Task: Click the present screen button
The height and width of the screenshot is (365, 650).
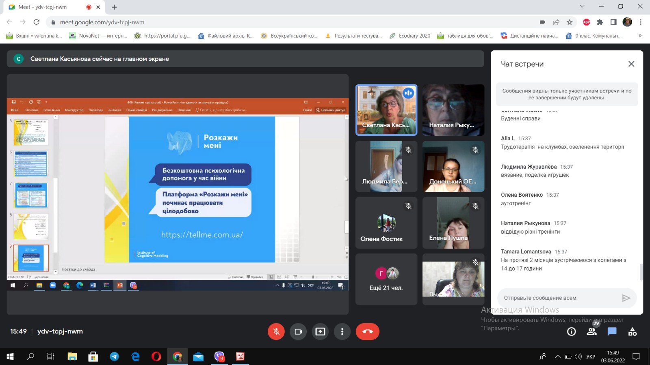Action: pos(320,332)
